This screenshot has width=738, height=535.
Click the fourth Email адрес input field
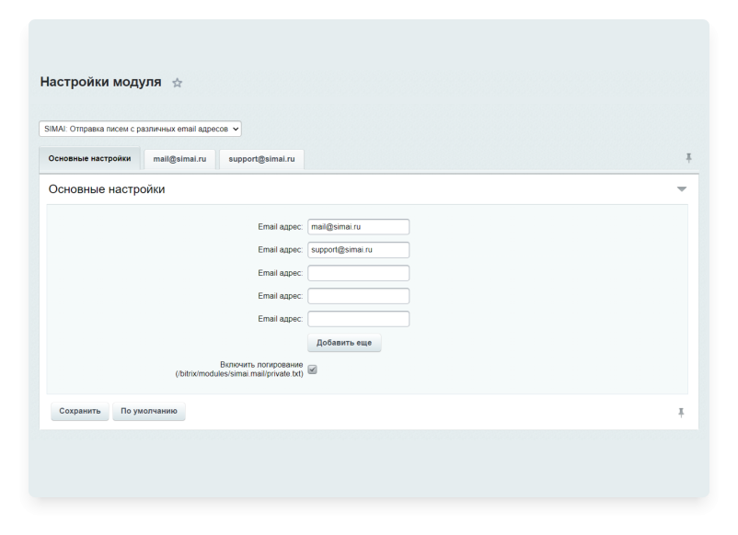[358, 296]
